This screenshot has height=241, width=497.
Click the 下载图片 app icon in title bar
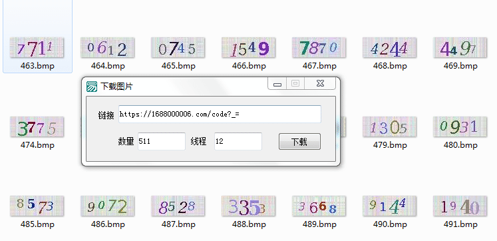92,87
